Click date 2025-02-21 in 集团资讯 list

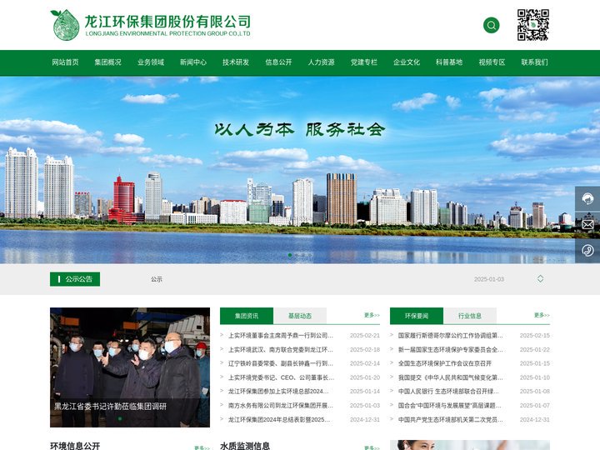tap(365, 336)
